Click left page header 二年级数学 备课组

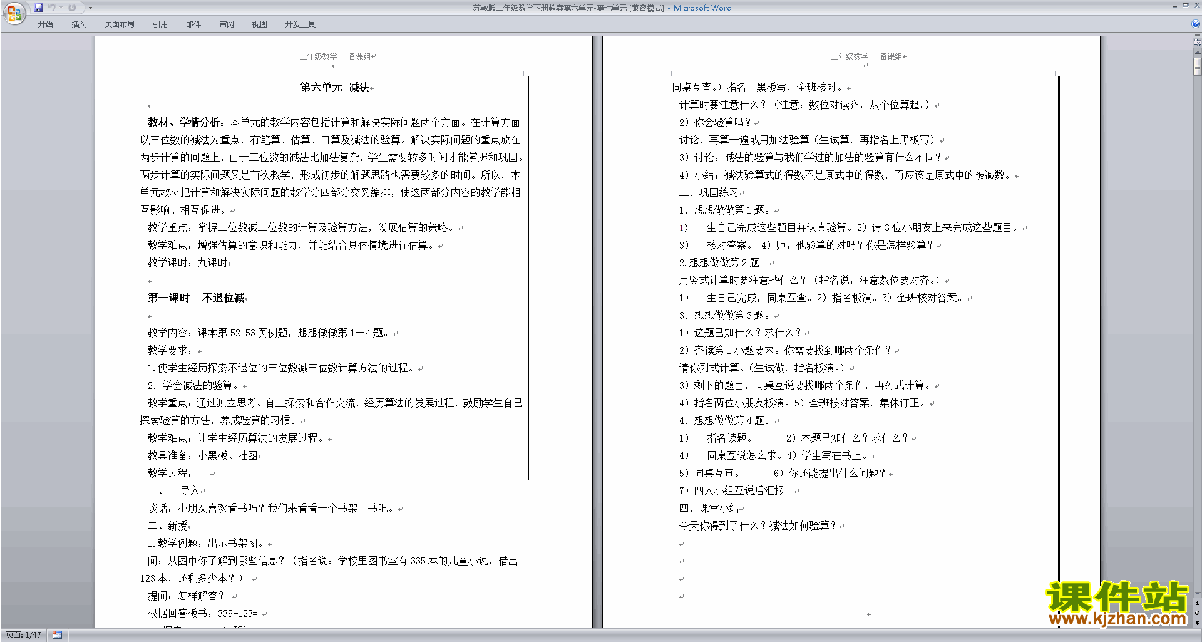point(336,56)
